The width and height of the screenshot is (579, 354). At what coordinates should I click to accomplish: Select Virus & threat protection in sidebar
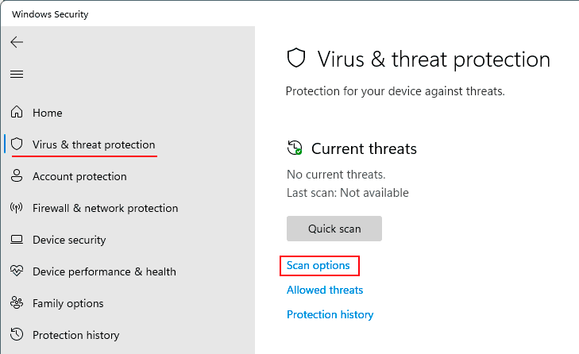tap(94, 144)
